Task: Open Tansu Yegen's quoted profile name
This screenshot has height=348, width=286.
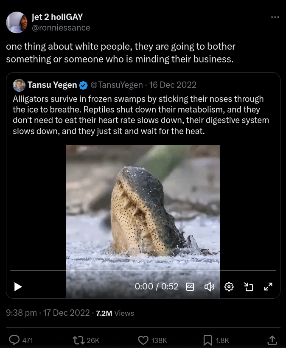Action: (52, 85)
